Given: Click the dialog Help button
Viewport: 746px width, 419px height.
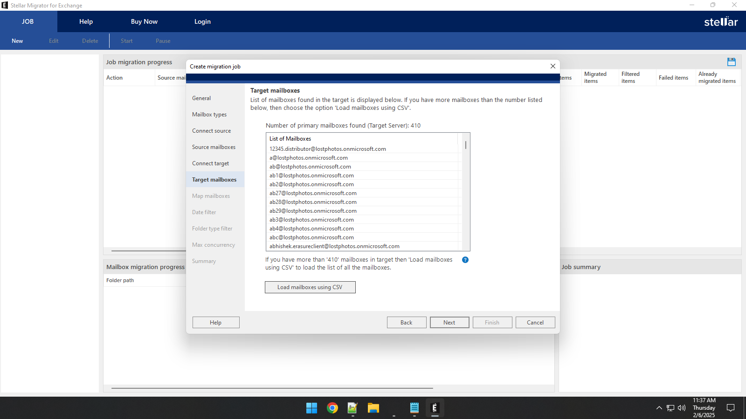Looking at the screenshot, I should click(216, 323).
